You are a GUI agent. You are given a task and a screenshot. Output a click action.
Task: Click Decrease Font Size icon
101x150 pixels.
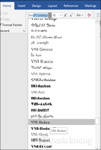click(x=71, y=15)
